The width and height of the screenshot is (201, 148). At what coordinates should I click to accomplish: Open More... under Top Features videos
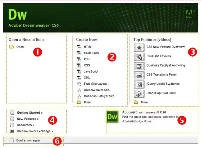146,102
